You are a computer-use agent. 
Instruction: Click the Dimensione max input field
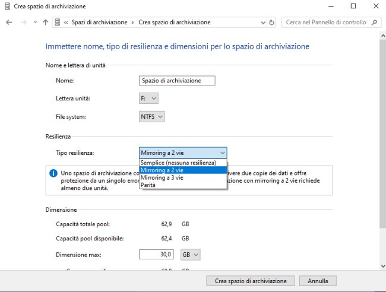pos(156,255)
